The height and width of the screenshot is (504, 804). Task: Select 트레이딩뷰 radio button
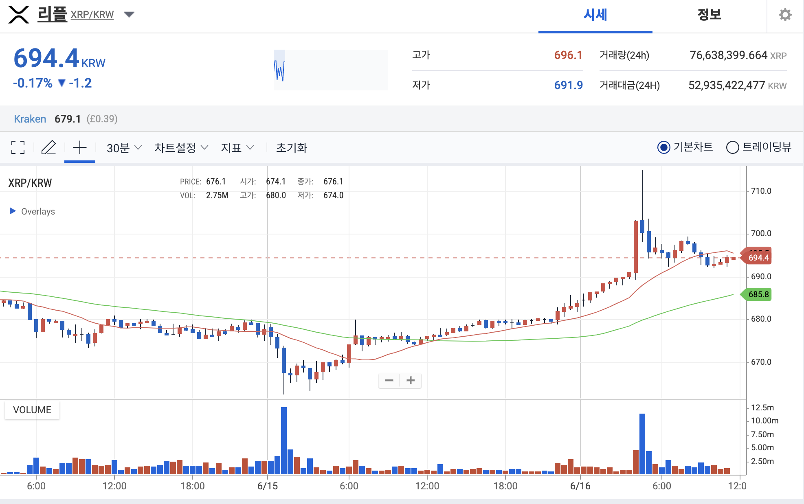pos(732,147)
